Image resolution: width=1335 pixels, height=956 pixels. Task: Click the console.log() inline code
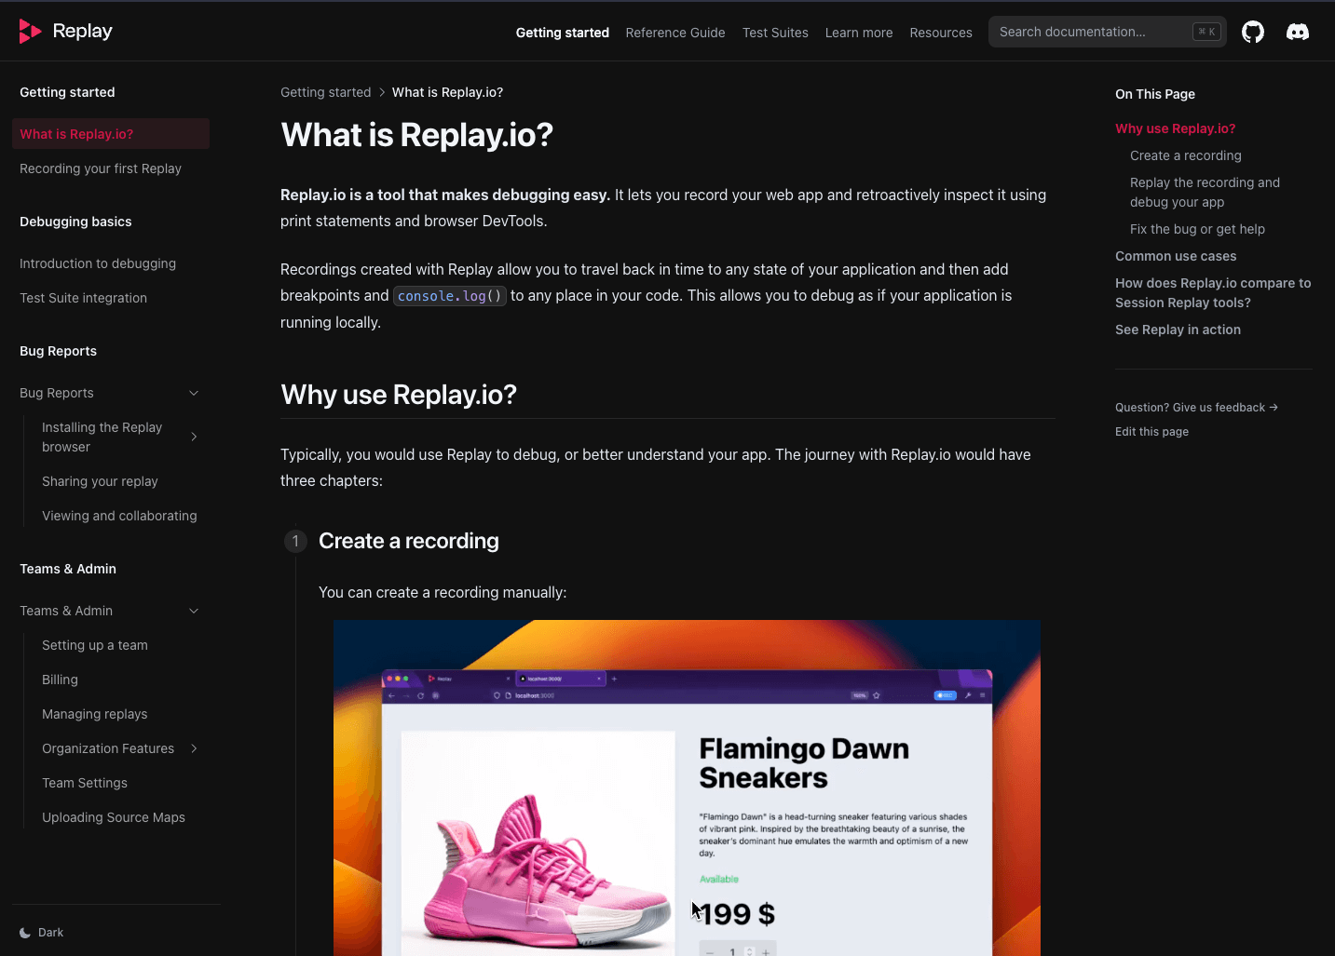(450, 296)
